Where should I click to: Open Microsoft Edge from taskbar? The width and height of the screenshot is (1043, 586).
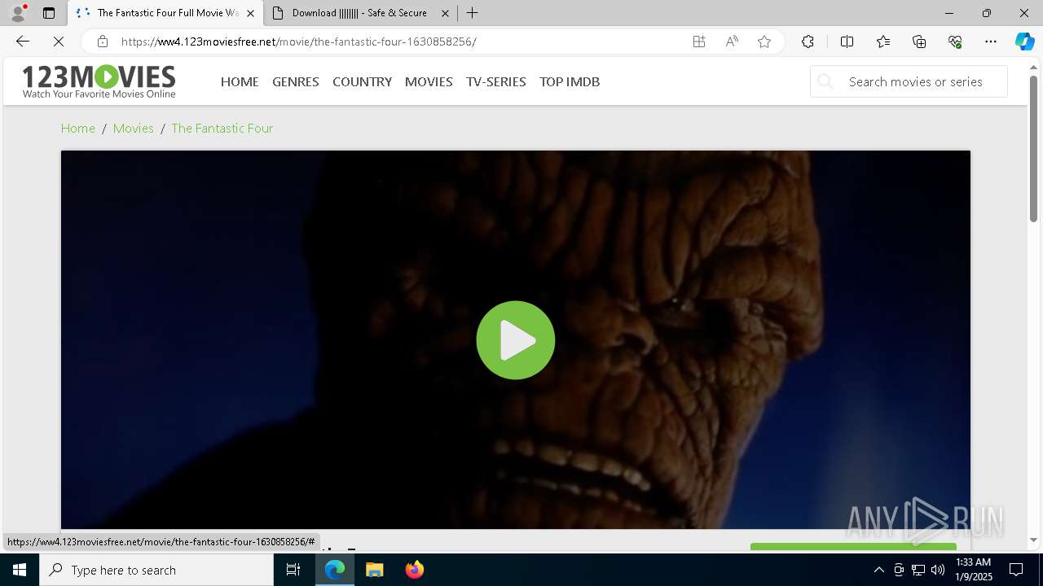[x=335, y=570]
